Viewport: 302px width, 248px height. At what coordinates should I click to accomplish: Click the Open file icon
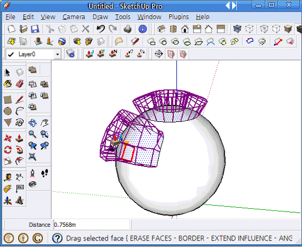(x=23, y=29)
